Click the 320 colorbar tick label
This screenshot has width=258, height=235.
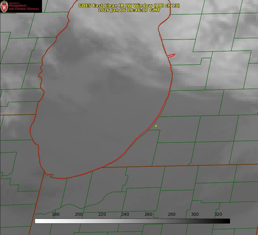coord(218,214)
